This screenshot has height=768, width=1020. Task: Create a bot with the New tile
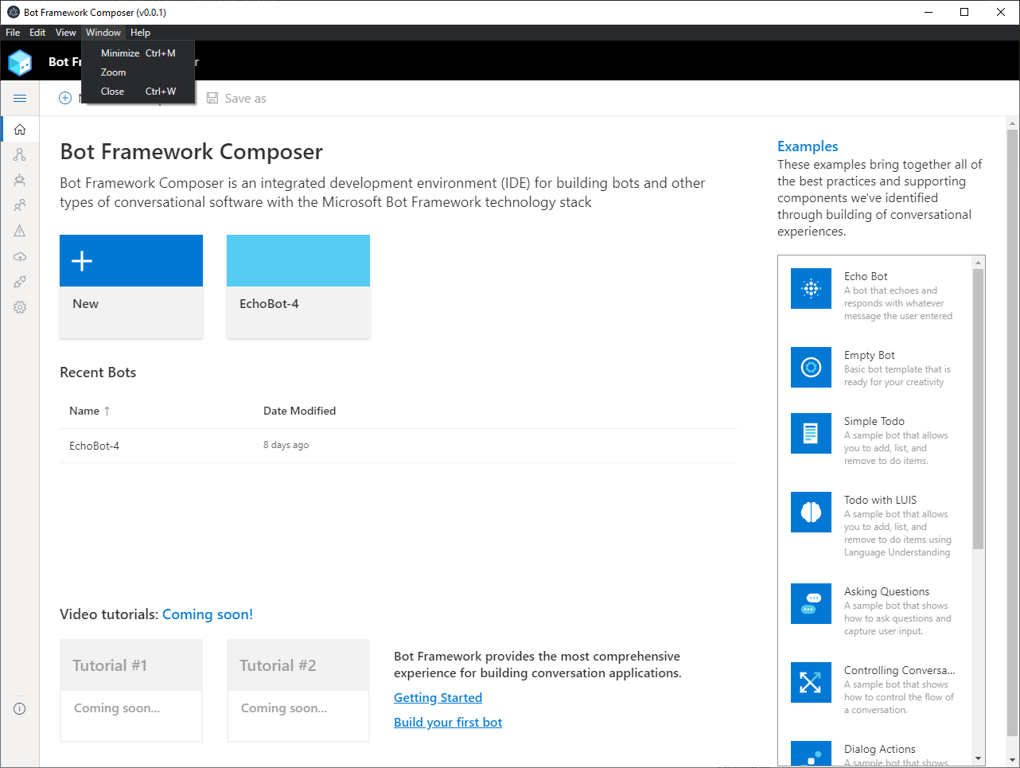tap(131, 287)
